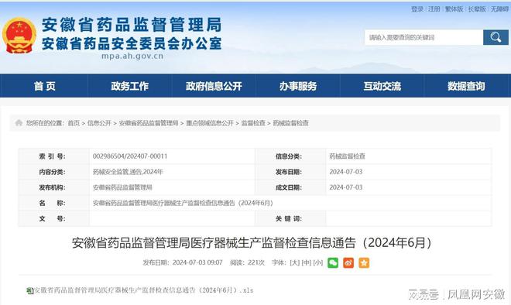This screenshot has width=511, height=305.
Task: Click the 登录 link at top
Action: (x=417, y=9)
